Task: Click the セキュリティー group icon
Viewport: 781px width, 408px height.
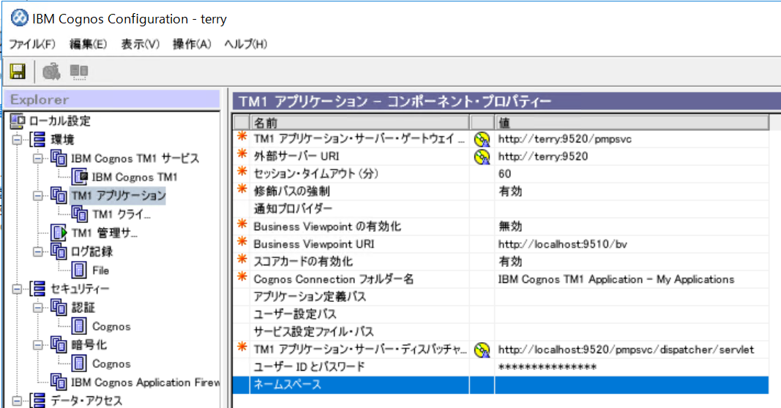Action: [38, 289]
